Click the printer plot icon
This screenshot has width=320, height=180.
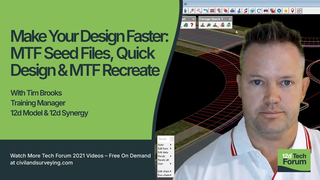pos(266,10)
